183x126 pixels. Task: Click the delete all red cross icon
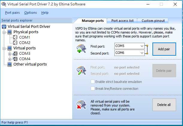[x=81, y=105]
